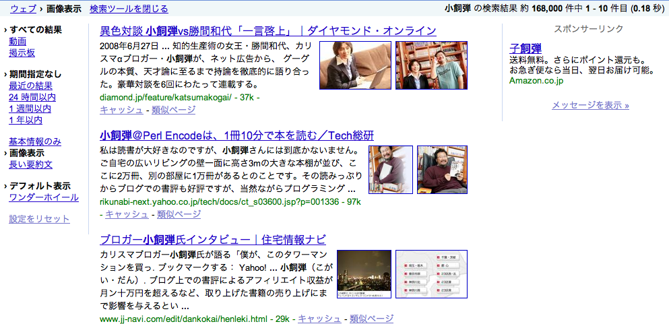Open 小飼弾@Perl Encode result title

236,135
